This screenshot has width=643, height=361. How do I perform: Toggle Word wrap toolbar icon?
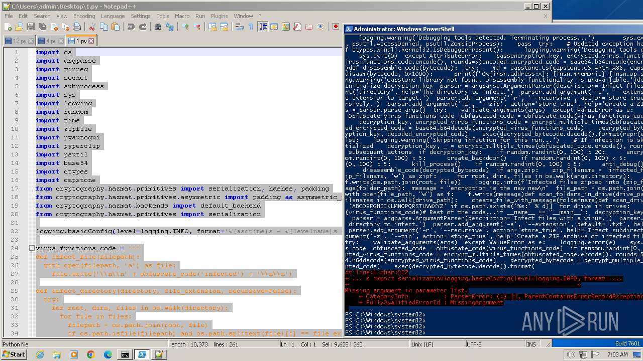tap(240, 27)
